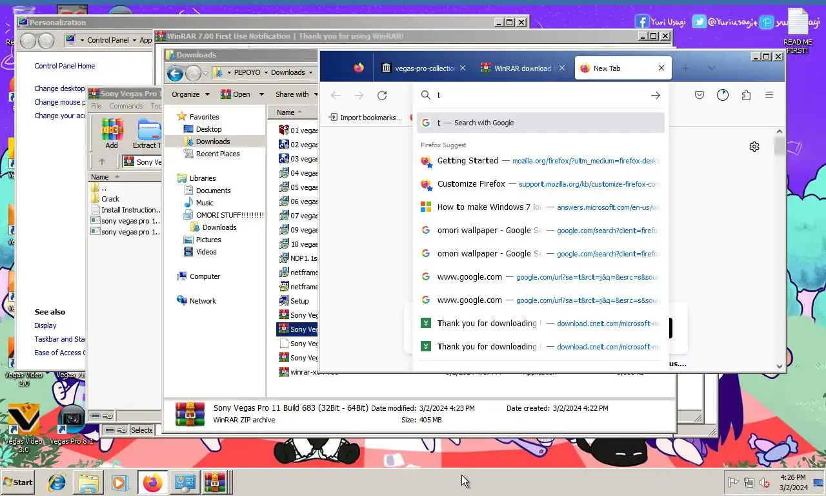Switch to WinRAR download tab
Screen dimensions: 826x496
click(x=522, y=68)
